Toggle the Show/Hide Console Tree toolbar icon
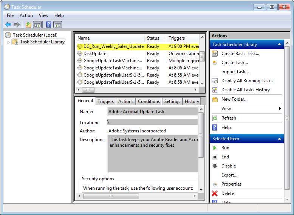The width and height of the screenshot is (294, 215). (37, 25)
